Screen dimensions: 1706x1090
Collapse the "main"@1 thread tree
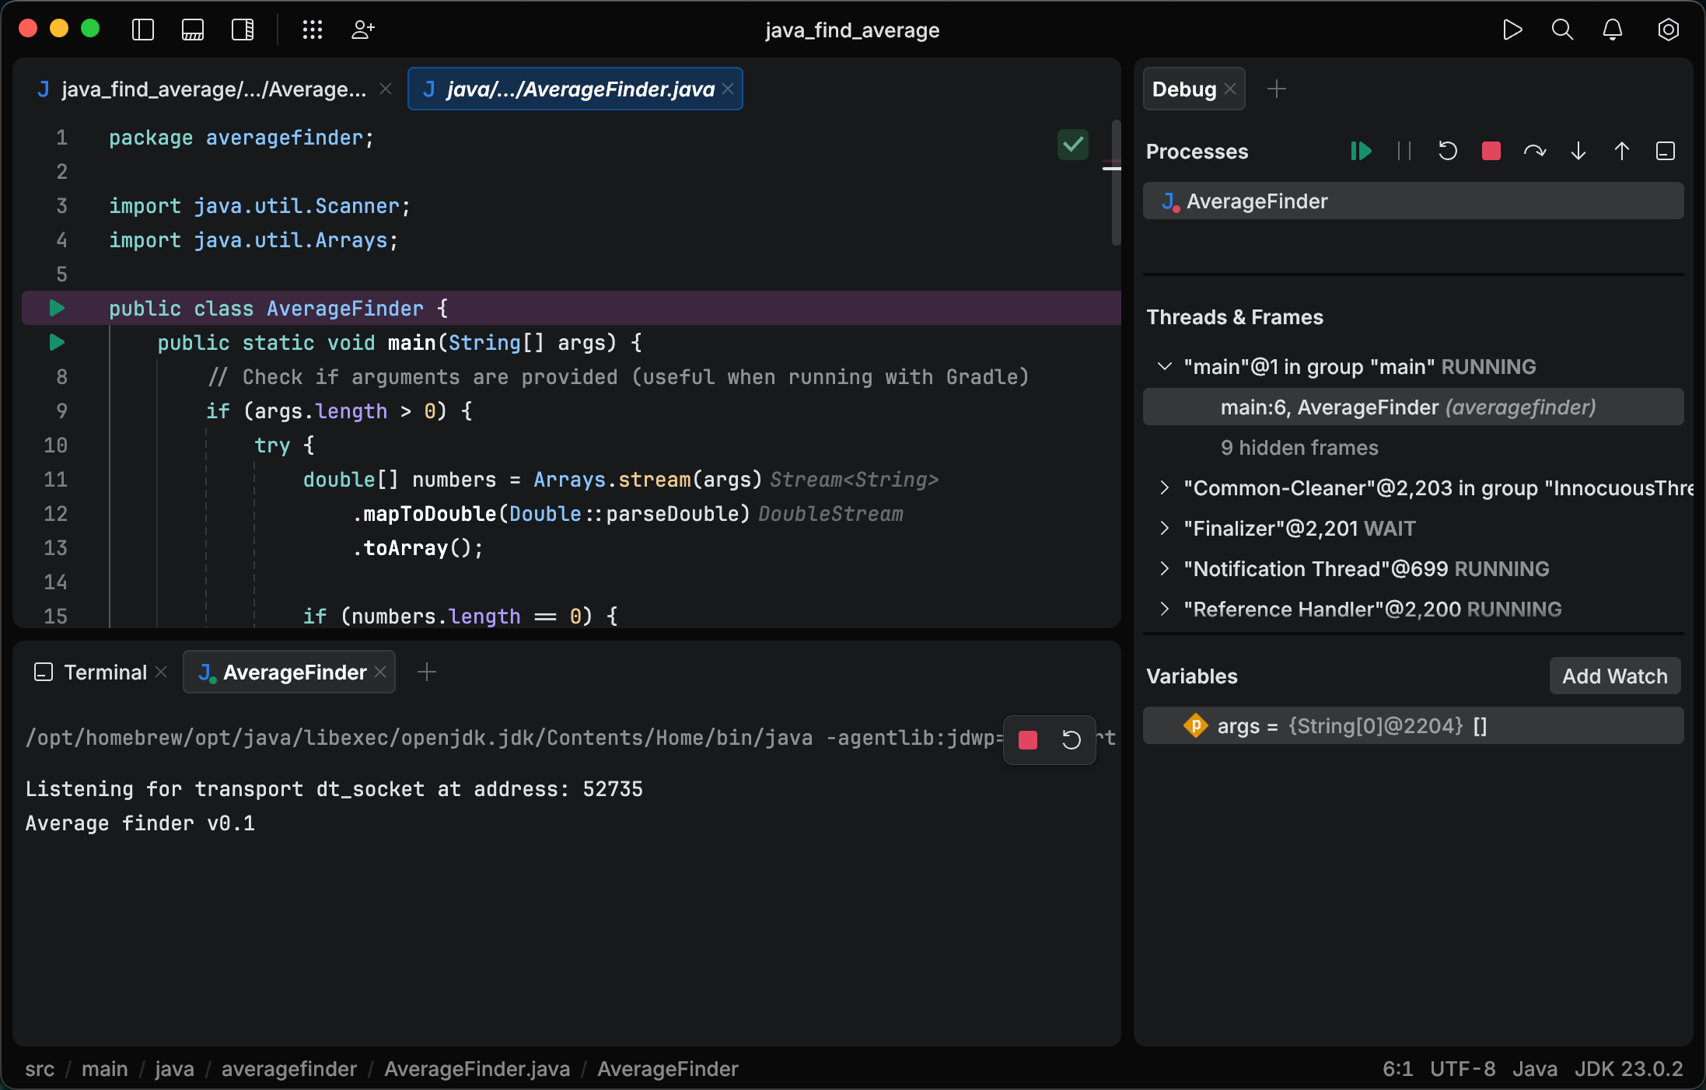click(1164, 366)
